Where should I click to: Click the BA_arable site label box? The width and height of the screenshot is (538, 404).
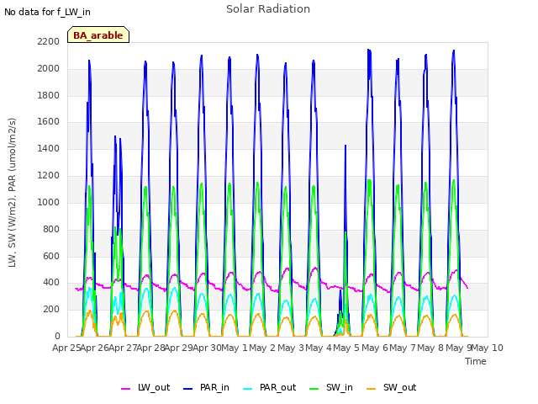(x=98, y=35)
